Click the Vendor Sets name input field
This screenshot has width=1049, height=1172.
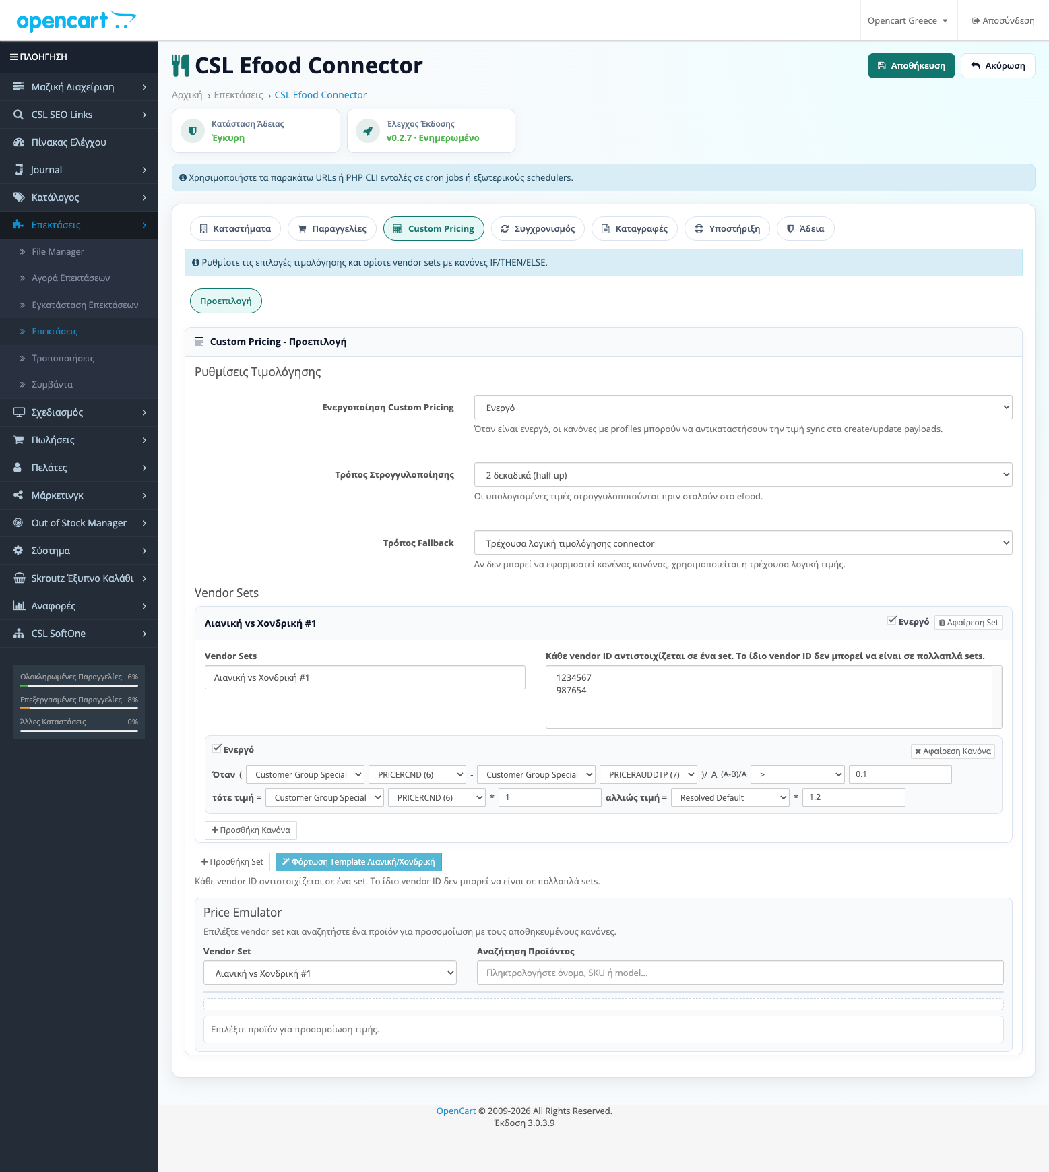[364, 678]
